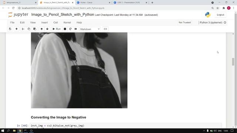Viewport: 237px width, 133px height.
Task: Restart the kernel with the circular arrow
Action: 70,29
